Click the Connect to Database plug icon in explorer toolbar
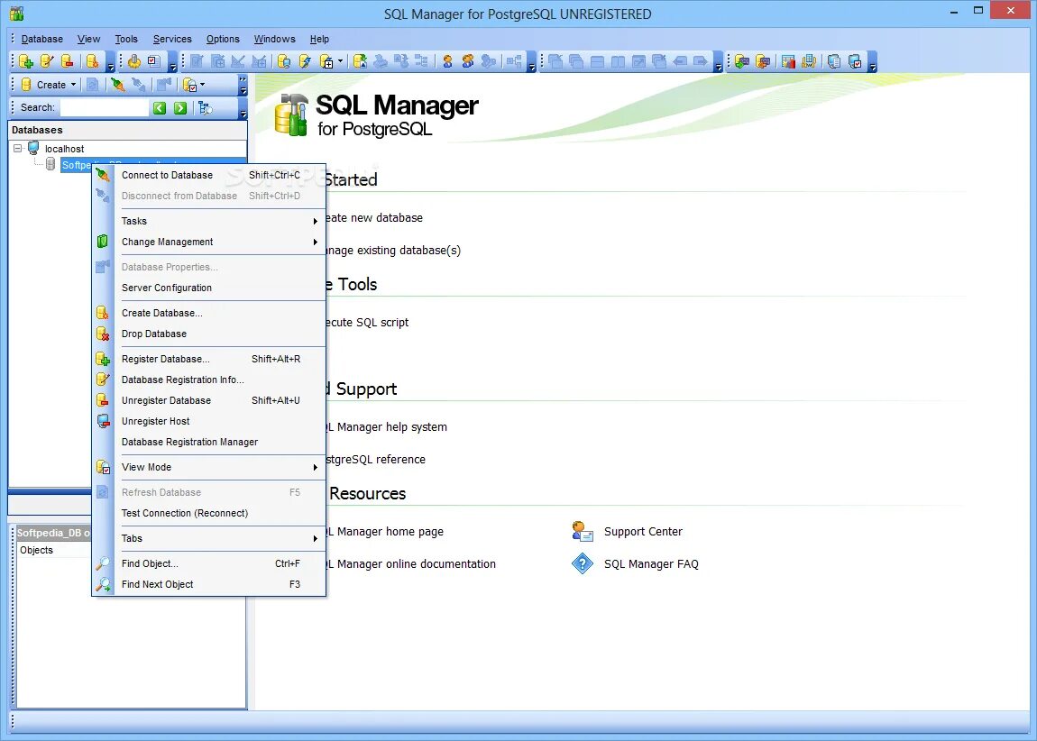Screen dimensions: 1037x741 [x=118, y=85]
